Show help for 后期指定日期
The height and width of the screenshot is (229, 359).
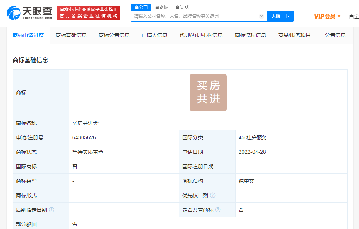click(x=52, y=210)
